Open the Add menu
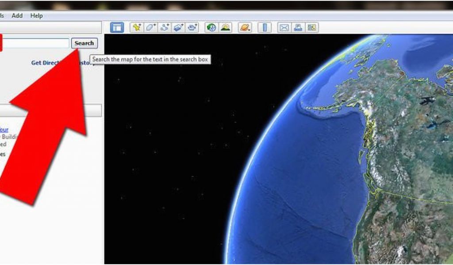The height and width of the screenshot is (265, 453). coord(17,16)
